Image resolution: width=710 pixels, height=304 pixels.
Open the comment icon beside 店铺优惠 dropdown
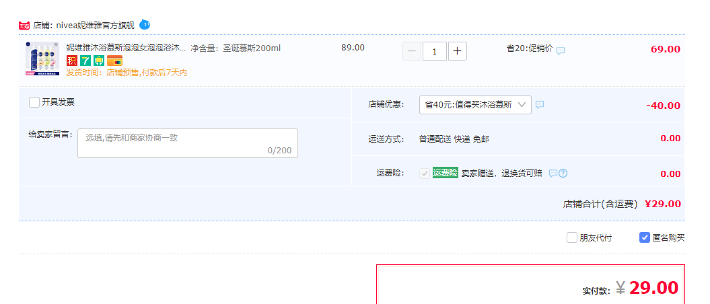[540, 105]
